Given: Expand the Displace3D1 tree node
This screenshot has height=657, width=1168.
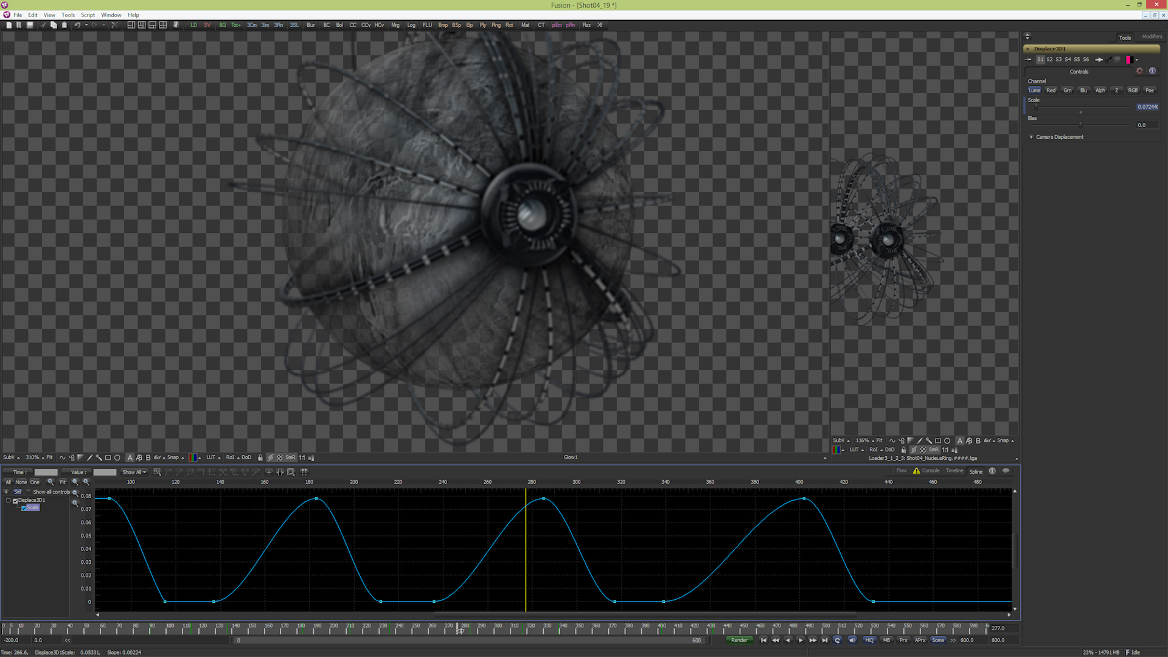Looking at the screenshot, I should point(9,501).
